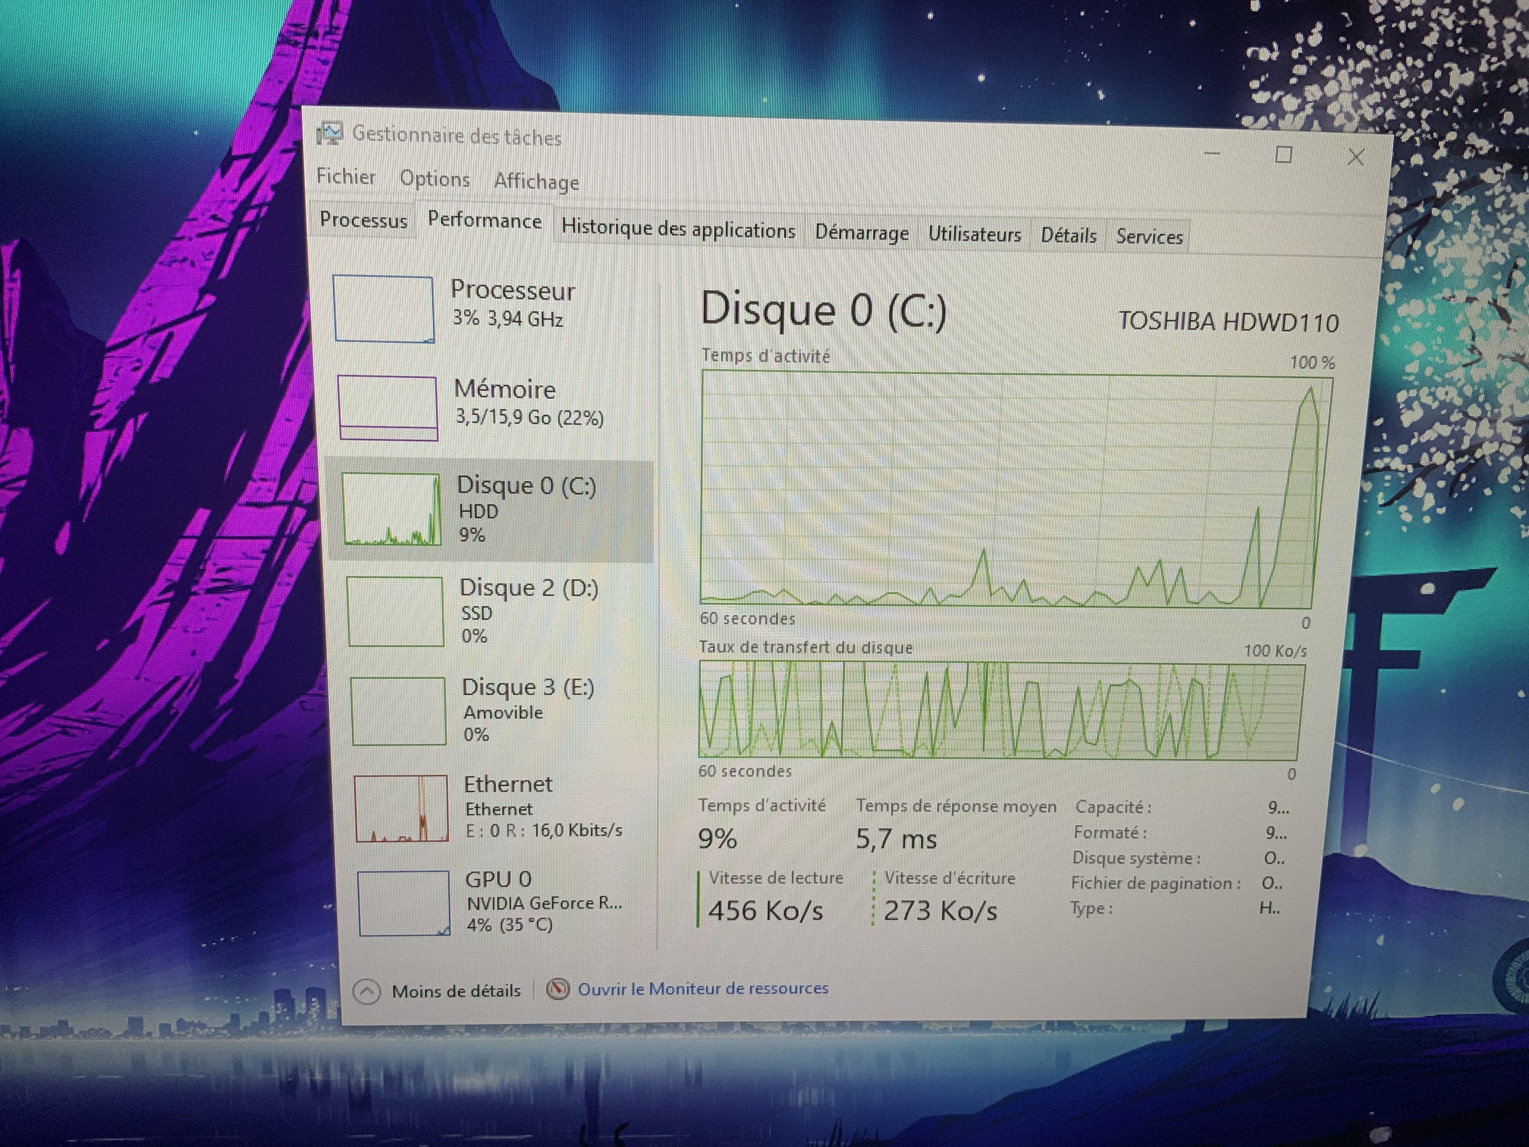Minimize the Gestionnaire des tâches window
The height and width of the screenshot is (1147, 1529).
pyautogui.click(x=1212, y=153)
